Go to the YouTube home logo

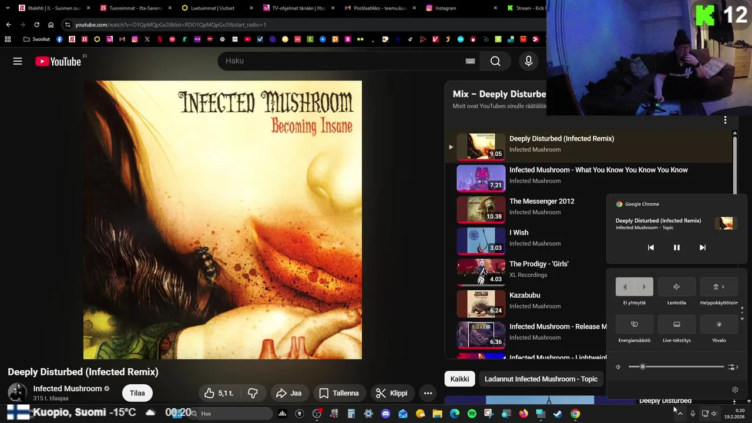coord(58,61)
